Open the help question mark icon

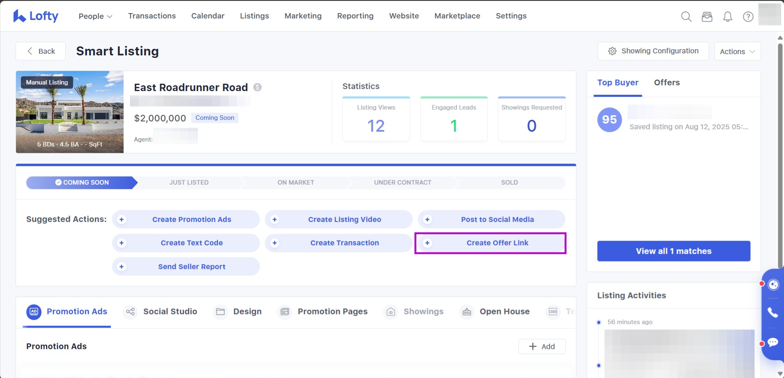pos(748,16)
